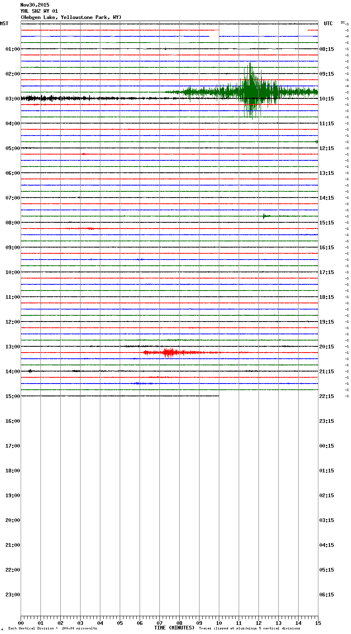Select the "12:00" MST row label
Viewport: 351px width, 634px height.
tap(13, 322)
